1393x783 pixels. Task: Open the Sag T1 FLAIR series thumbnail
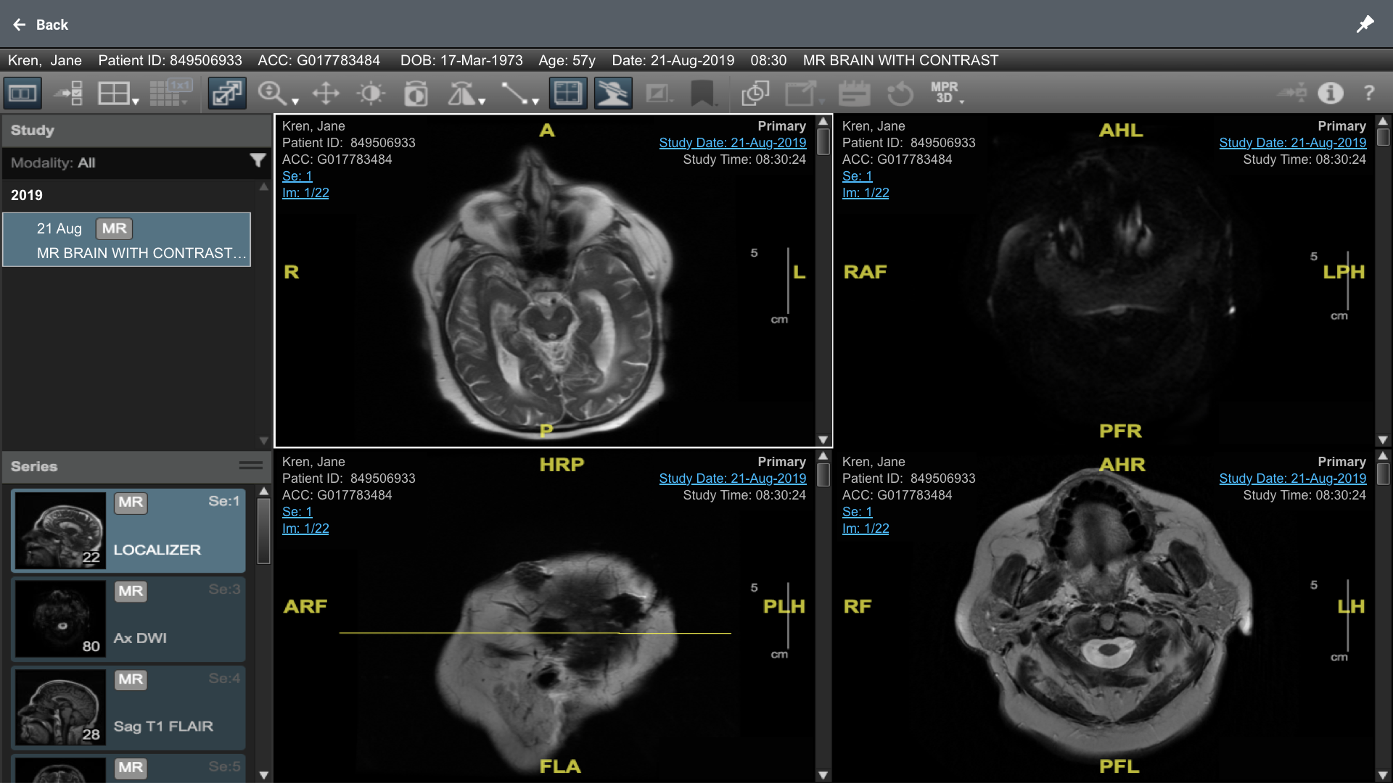coord(61,707)
